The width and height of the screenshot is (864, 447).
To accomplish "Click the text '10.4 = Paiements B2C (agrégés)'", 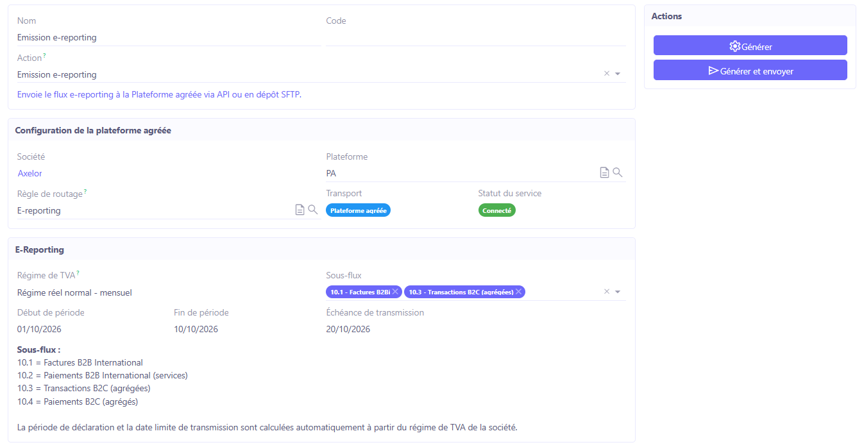I will [78, 402].
